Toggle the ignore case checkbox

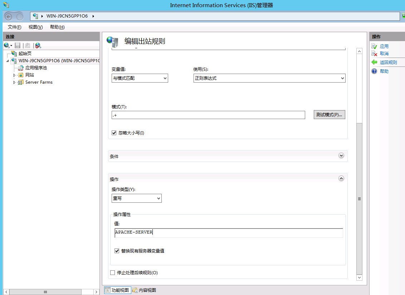(114, 133)
